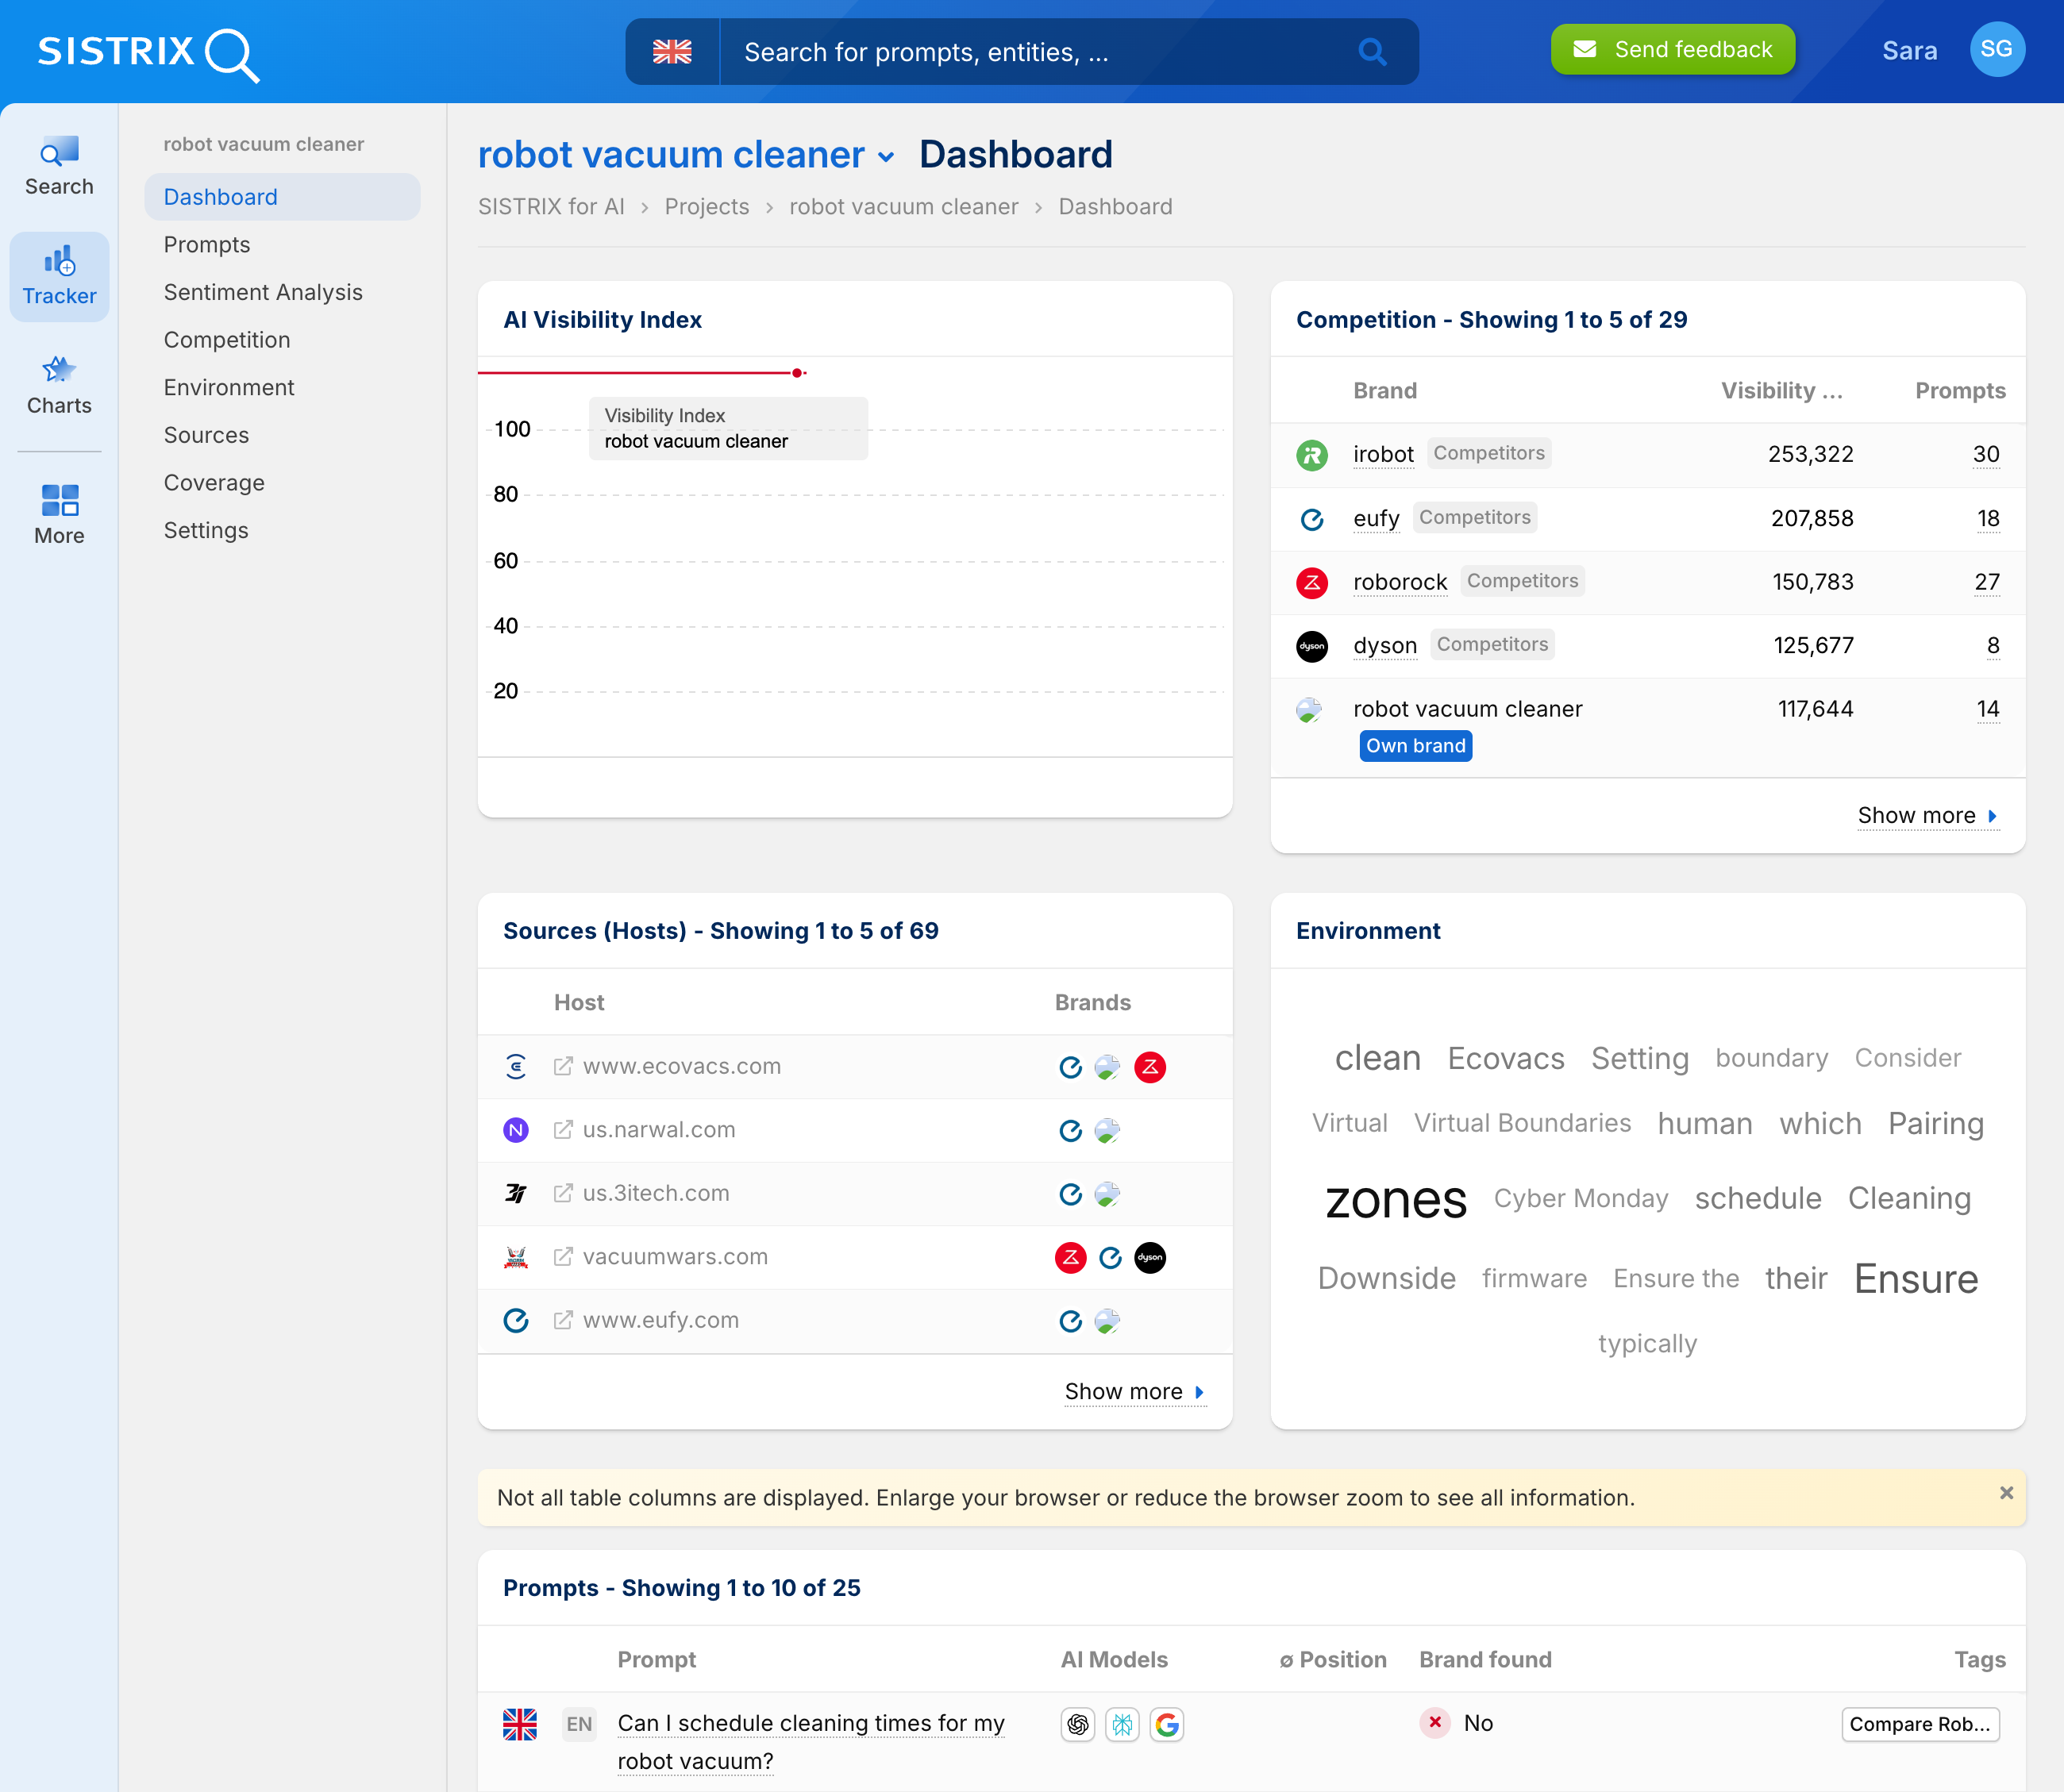Click the Dyson brand icon beside vacuumwars.com
Screen dimensions: 2064x1792
[x=1149, y=1257]
